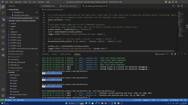
Task: Open the Remote Explorer view
Action: [x=3, y=31]
